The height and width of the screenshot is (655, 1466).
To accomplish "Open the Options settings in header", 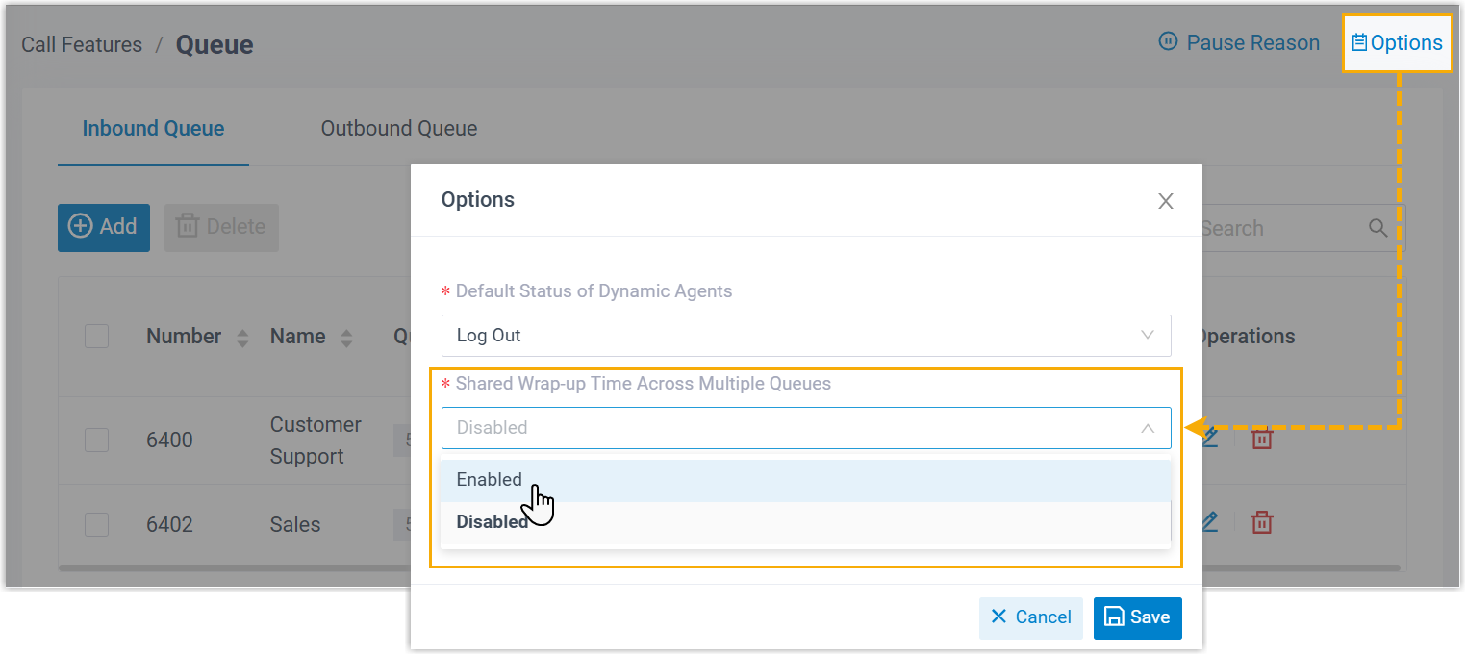I will click(1397, 42).
